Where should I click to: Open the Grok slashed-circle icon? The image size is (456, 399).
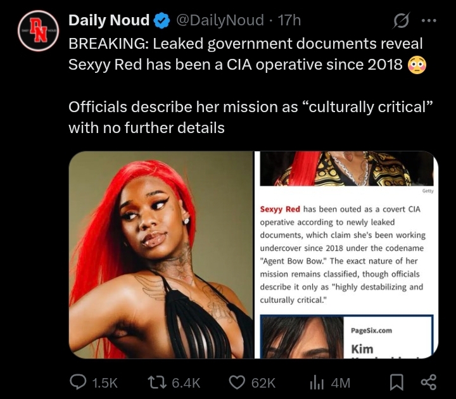(x=402, y=21)
